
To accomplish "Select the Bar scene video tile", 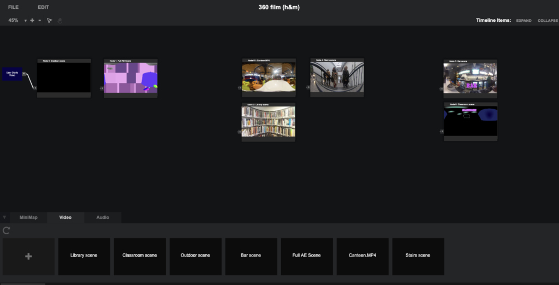I will click(x=251, y=257).
